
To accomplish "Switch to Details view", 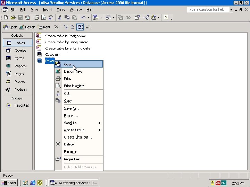I will click(x=87, y=27).
